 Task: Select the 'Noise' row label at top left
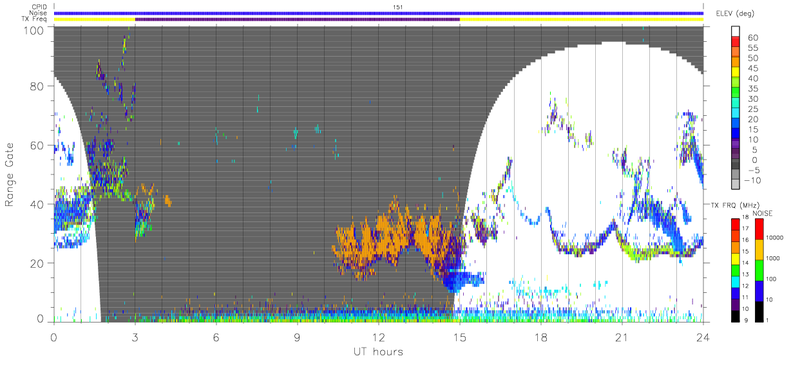pyautogui.click(x=39, y=13)
